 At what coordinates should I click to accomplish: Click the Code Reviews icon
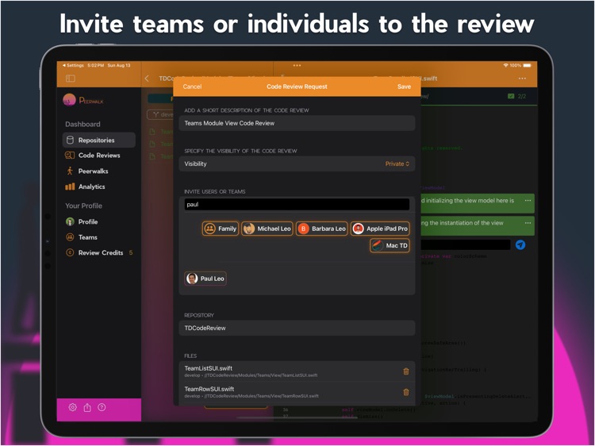point(70,156)
